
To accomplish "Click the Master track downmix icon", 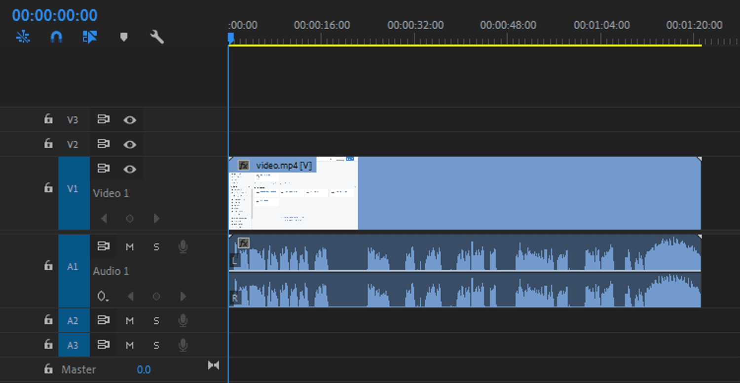I will (x=214, y=365).
